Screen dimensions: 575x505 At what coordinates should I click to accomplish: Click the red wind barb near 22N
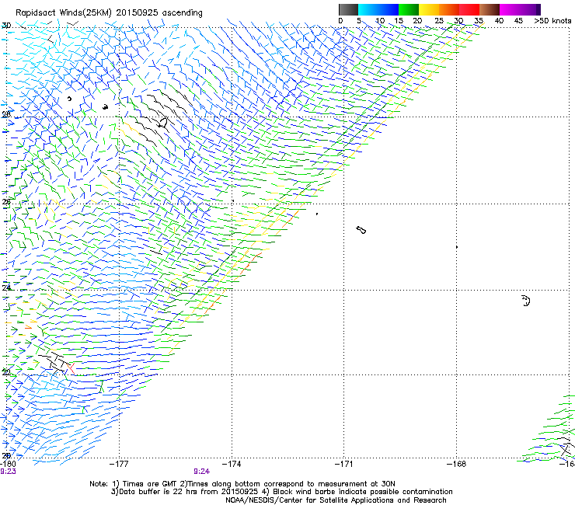click(71, 367)
